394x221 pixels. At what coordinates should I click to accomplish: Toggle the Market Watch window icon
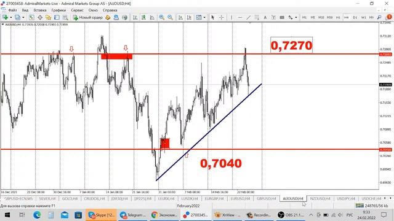coord(31,17)
